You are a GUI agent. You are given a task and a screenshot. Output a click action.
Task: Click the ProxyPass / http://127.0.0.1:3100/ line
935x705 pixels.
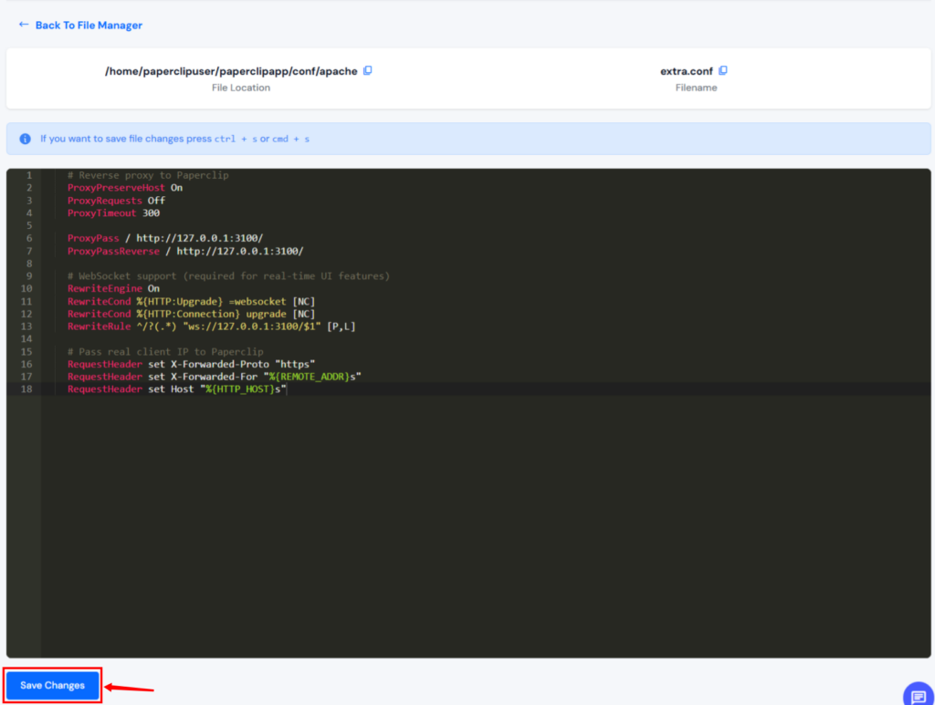[x=165, y=238]
